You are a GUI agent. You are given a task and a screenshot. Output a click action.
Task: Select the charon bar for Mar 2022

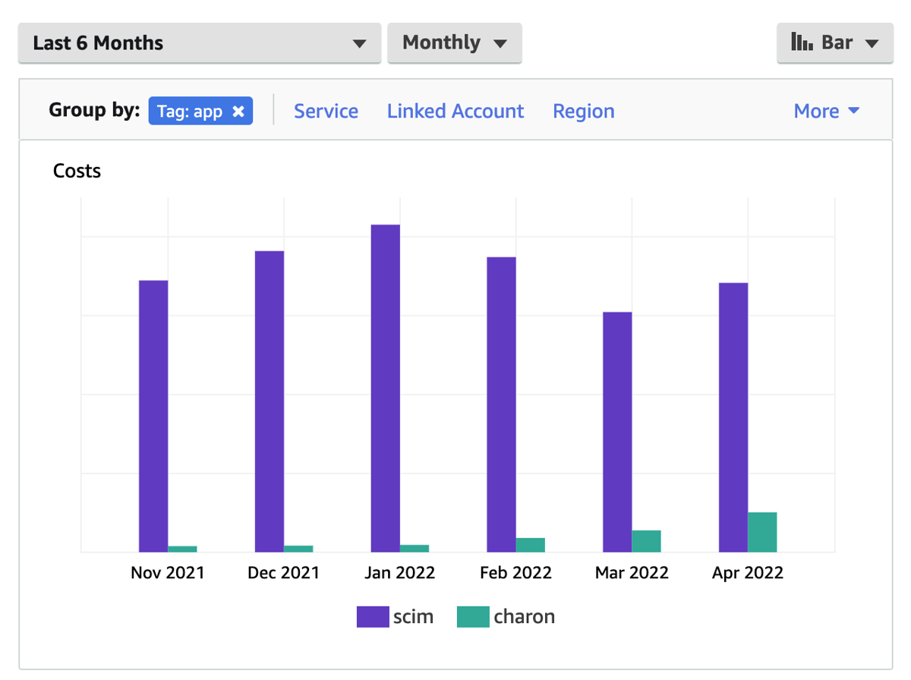point(646,541)
